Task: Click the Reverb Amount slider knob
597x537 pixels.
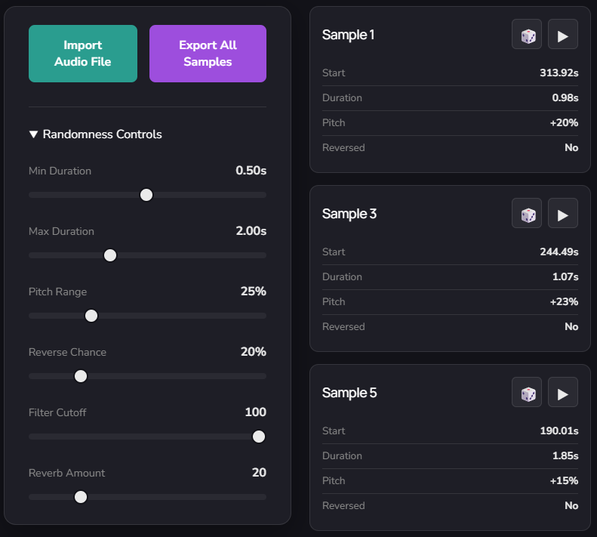Action: (81, 497)
